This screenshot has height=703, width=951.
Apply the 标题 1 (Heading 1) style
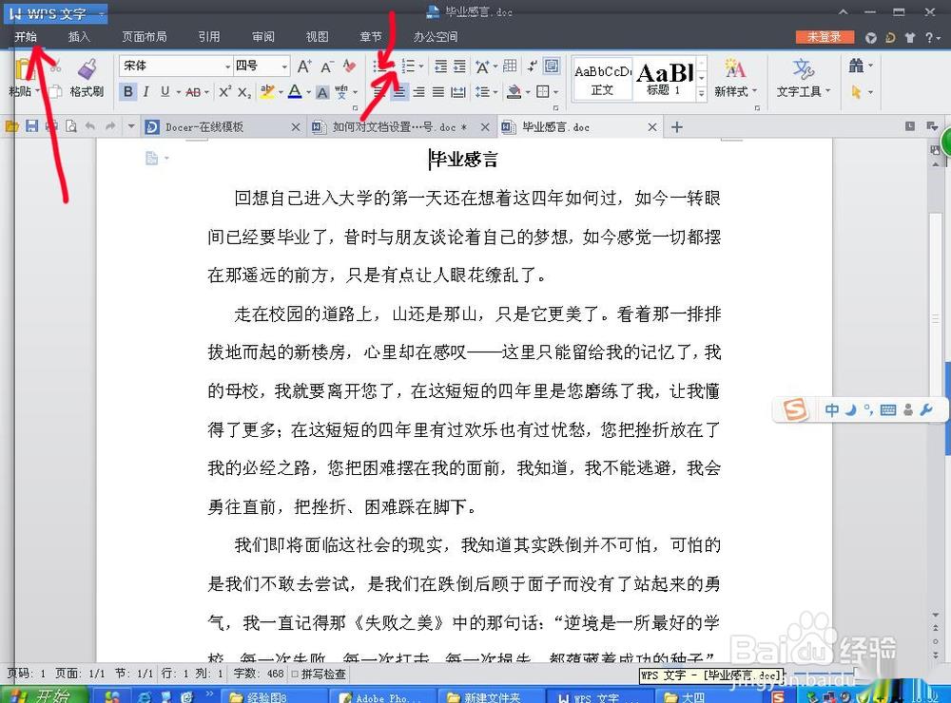click(664, 79)
